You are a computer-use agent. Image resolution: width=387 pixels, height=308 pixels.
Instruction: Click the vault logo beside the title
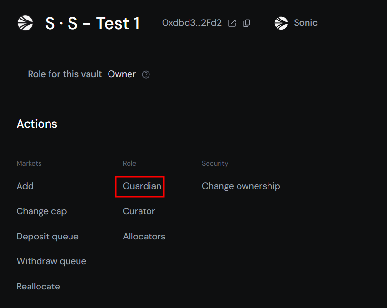(25, 23)
